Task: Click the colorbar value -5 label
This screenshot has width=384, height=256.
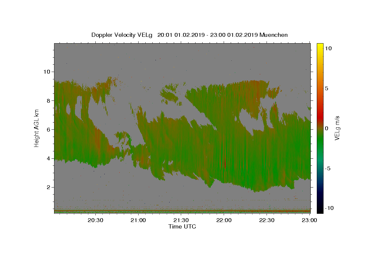Action: click(x=327, y=168)
